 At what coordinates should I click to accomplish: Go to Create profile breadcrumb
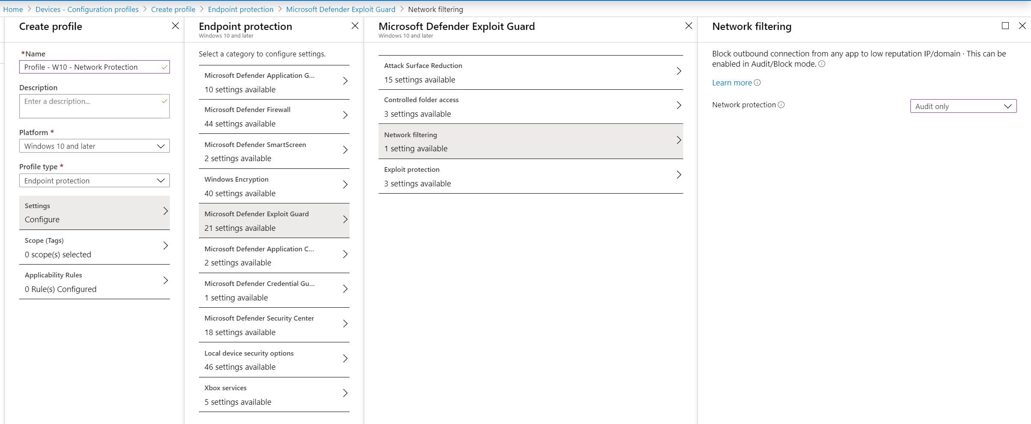173,9
